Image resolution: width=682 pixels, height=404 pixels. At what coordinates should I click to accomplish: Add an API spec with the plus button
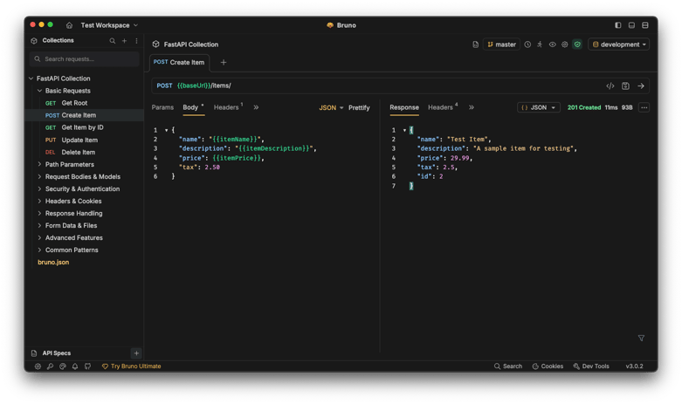pyautogui.click(x=136, y=353)
